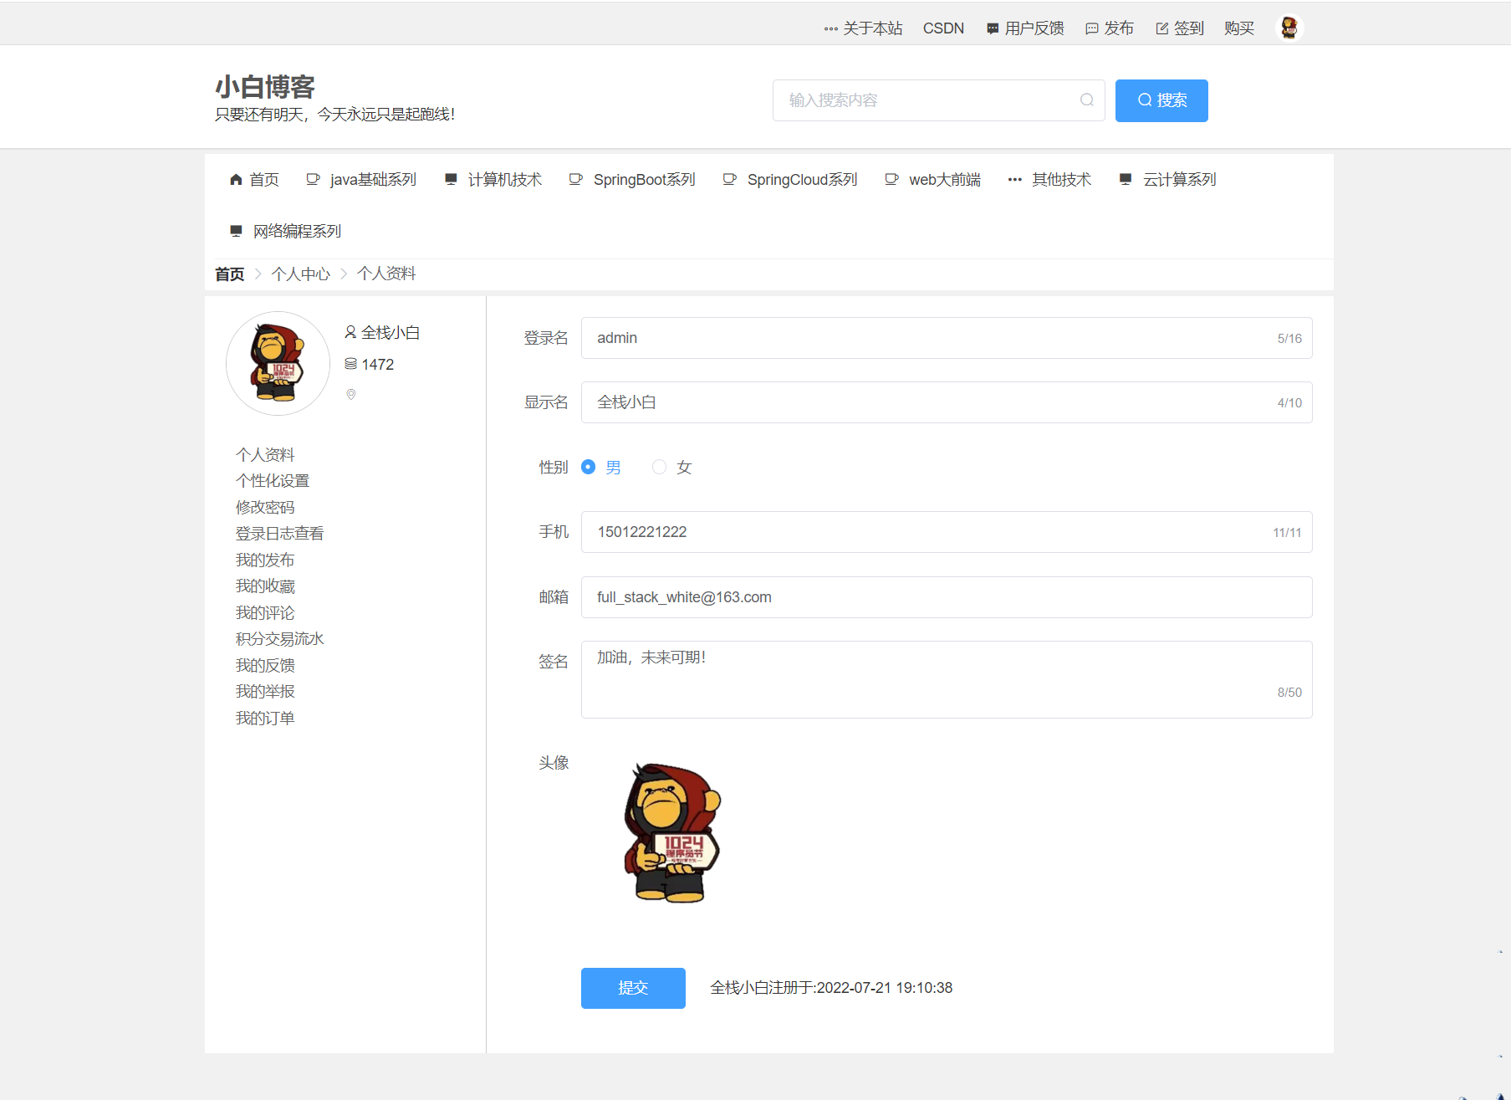Click the 登录名 field containing admin
The image size is (1511, 1100).
[947, 338]
